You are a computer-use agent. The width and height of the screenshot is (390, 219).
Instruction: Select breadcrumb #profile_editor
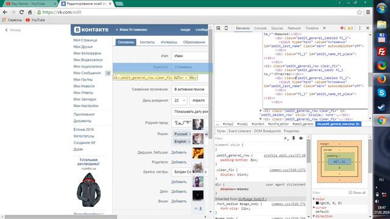(x=278, y=124)
